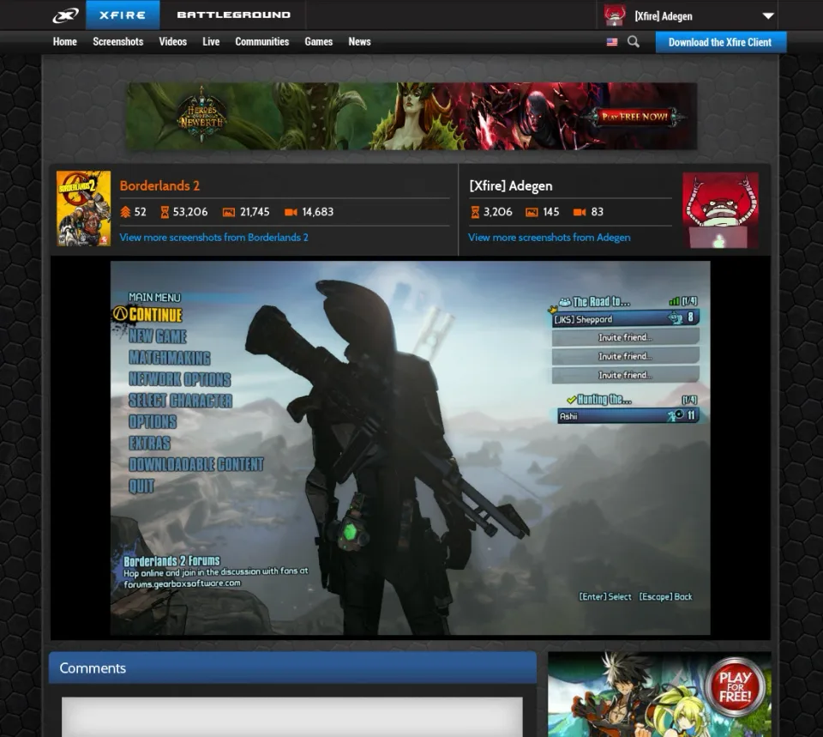The height and width of the screenshot is (737, 823).
Task: Open Adegen's large profile avatar
Action: tap(721, 210)
